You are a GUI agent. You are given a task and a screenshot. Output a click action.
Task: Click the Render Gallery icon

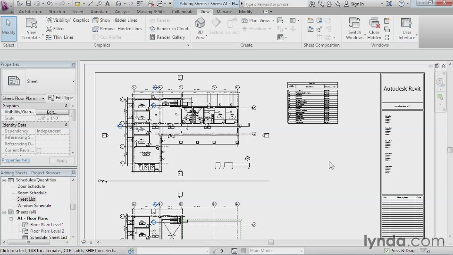pyautogui.click(x=152, y=37)
